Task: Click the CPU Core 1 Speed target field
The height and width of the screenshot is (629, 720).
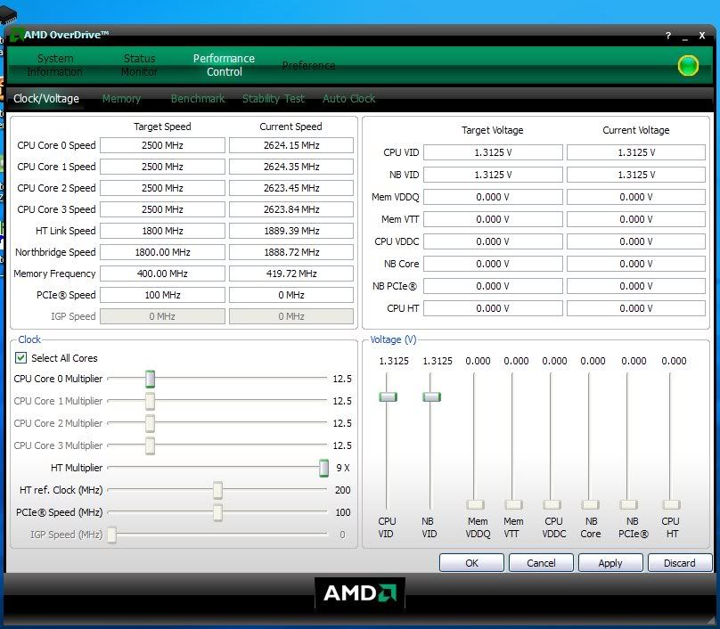Action: [162, 167]
